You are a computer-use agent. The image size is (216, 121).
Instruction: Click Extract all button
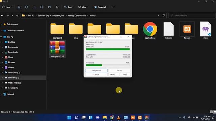pyautogui.click(x=100, y=7)
